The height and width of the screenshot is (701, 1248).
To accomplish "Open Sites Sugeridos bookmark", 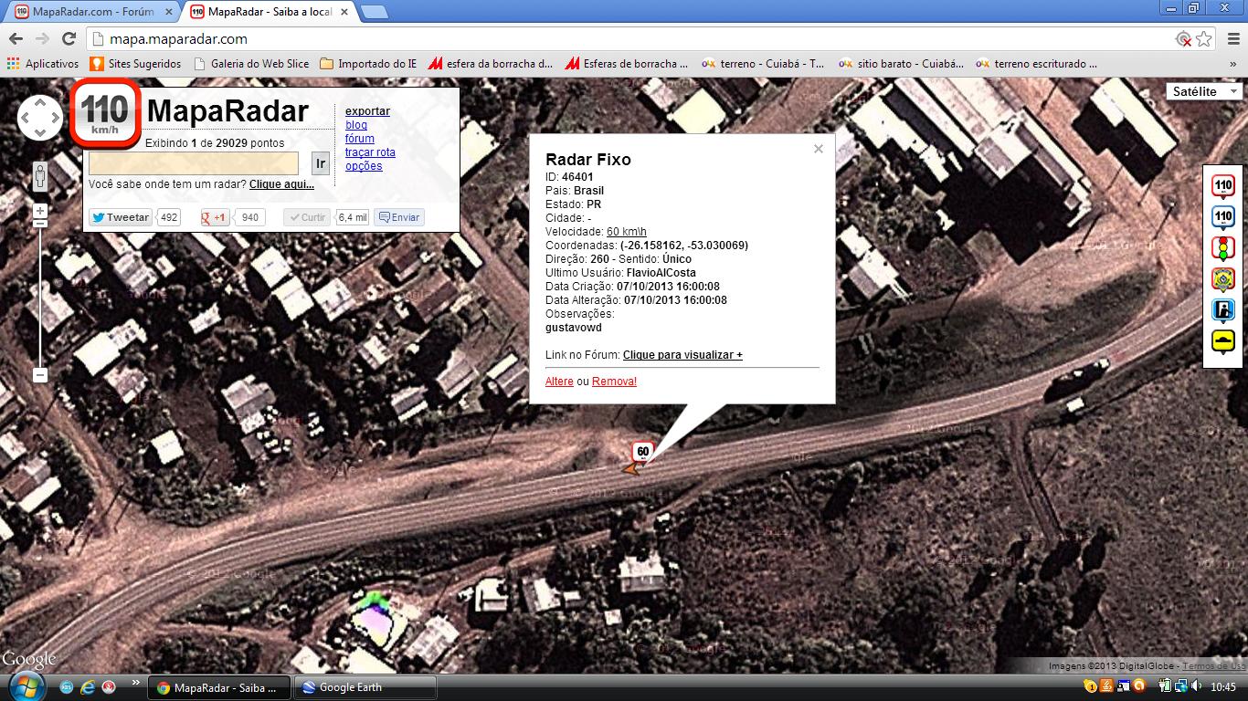I will point(135,64).
